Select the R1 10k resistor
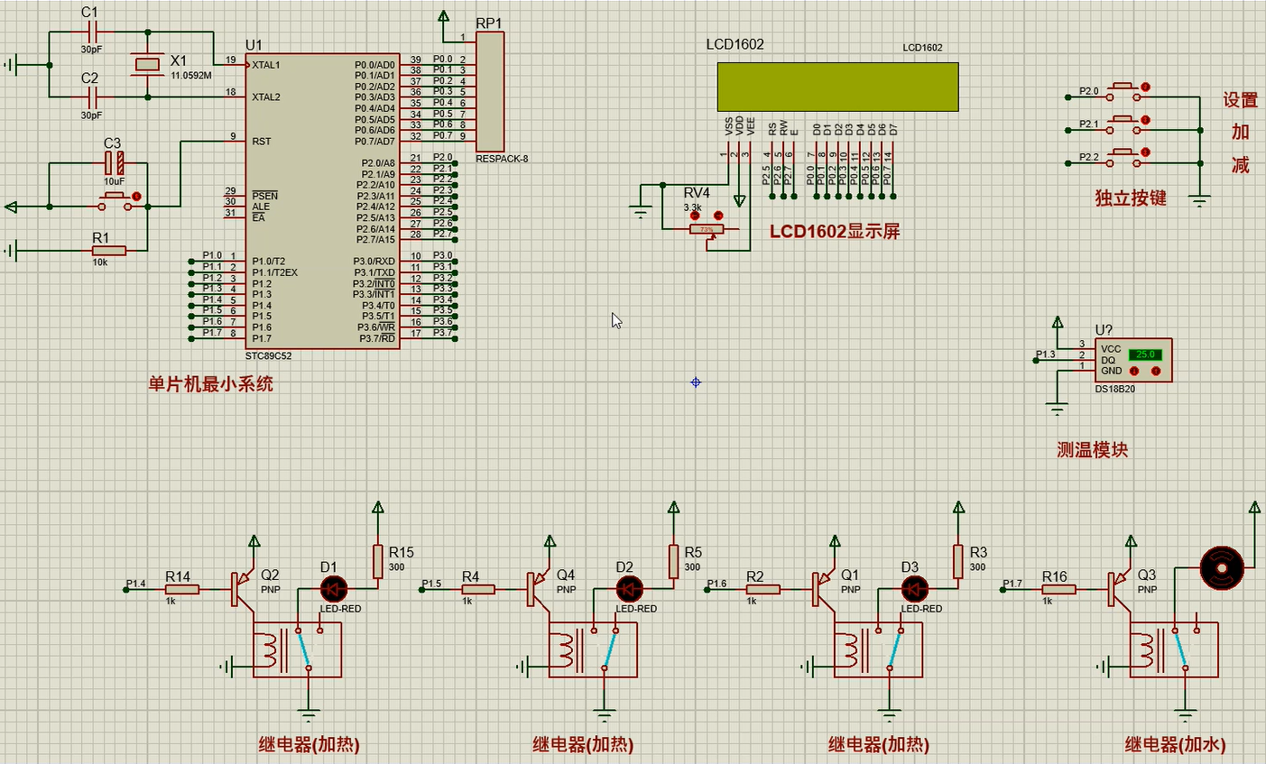This screenshot has height=764, width=1266. coord(107,250)
